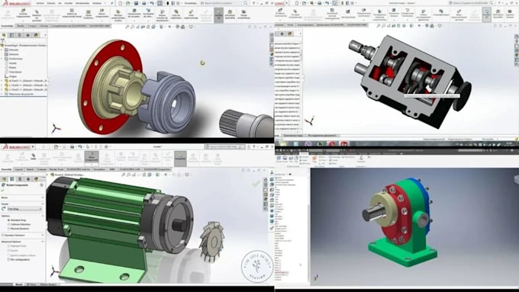Switch to Calcular tab in Spanish window

[x=44, y=26]
